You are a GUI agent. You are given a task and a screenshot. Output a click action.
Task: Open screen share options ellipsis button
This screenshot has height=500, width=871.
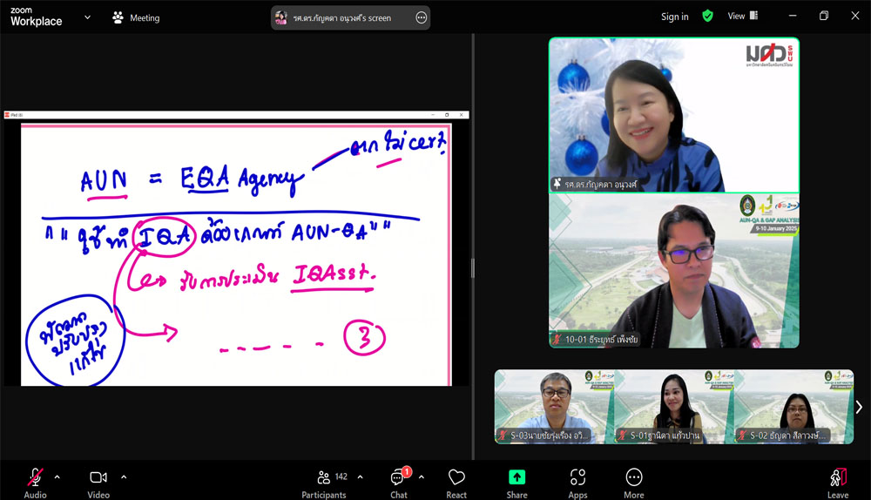[422, 17]
